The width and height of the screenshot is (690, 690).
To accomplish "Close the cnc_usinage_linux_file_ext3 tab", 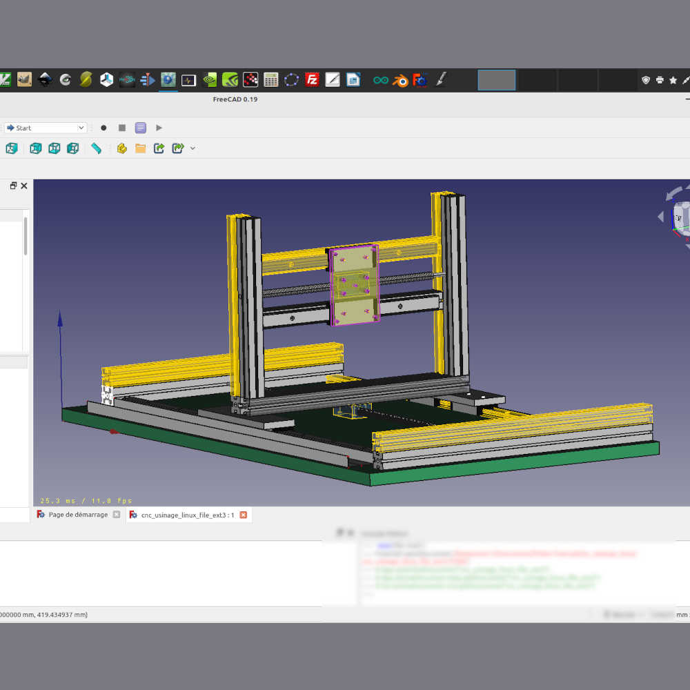I will point(244,515).
